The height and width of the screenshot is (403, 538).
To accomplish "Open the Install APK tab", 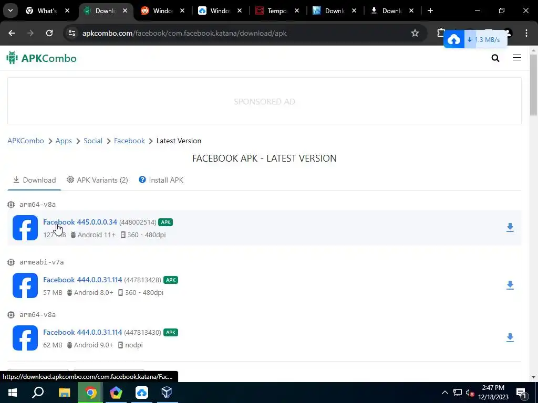I will pos(161,180).
